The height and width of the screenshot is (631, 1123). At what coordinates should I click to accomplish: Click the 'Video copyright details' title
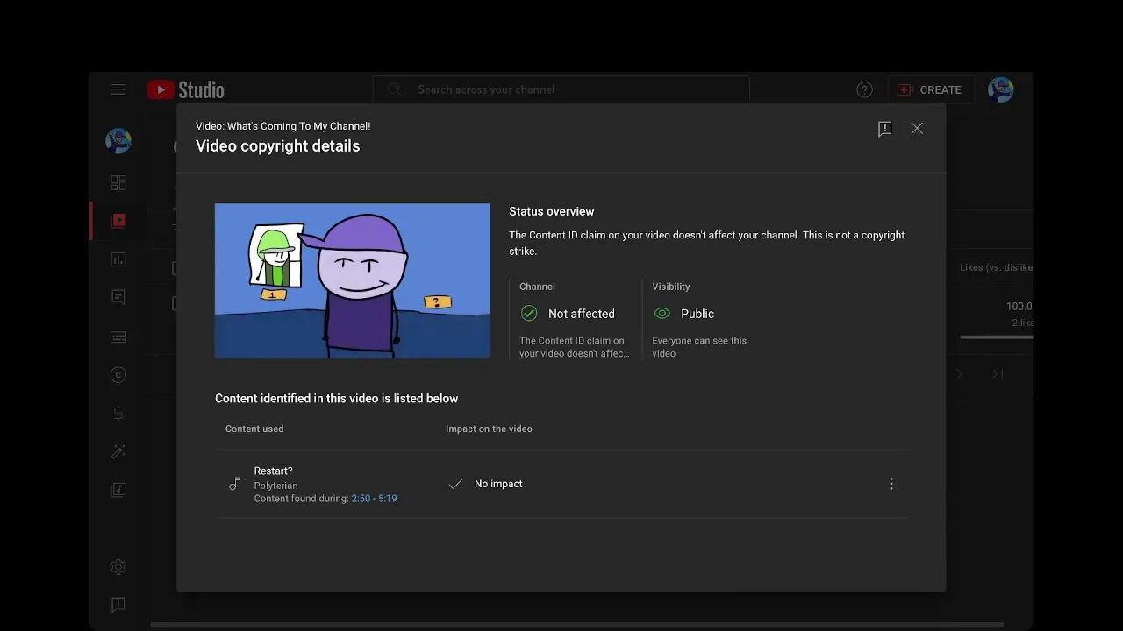click(278, 146)
